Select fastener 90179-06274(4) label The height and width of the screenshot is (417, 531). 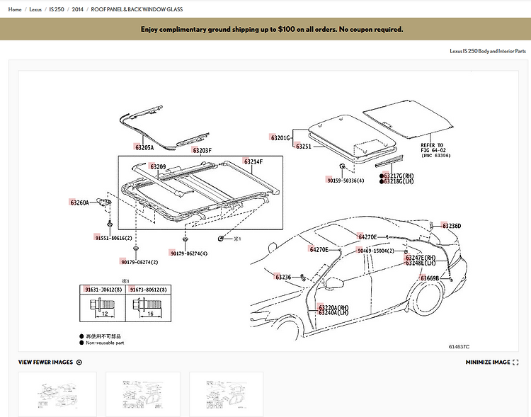[x=188, y=253]
